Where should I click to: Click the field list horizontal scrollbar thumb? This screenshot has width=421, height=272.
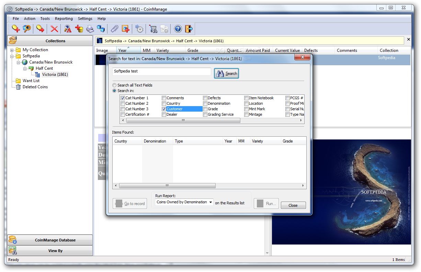click(x=183, y=121)
